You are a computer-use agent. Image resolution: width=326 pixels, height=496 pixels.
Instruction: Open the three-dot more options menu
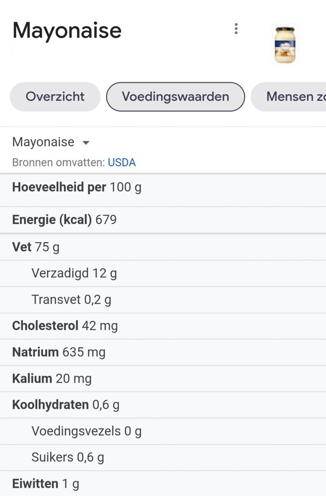click(x=236, y=29)
